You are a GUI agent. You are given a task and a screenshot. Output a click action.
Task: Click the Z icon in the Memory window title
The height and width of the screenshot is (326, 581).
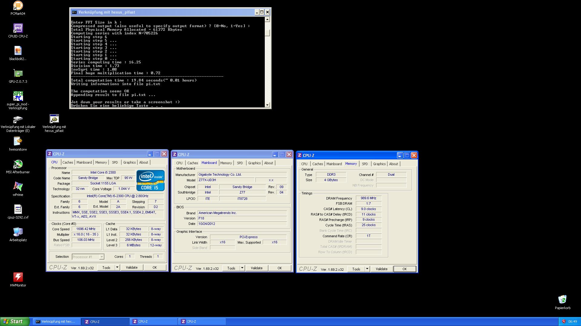(300, 155)
